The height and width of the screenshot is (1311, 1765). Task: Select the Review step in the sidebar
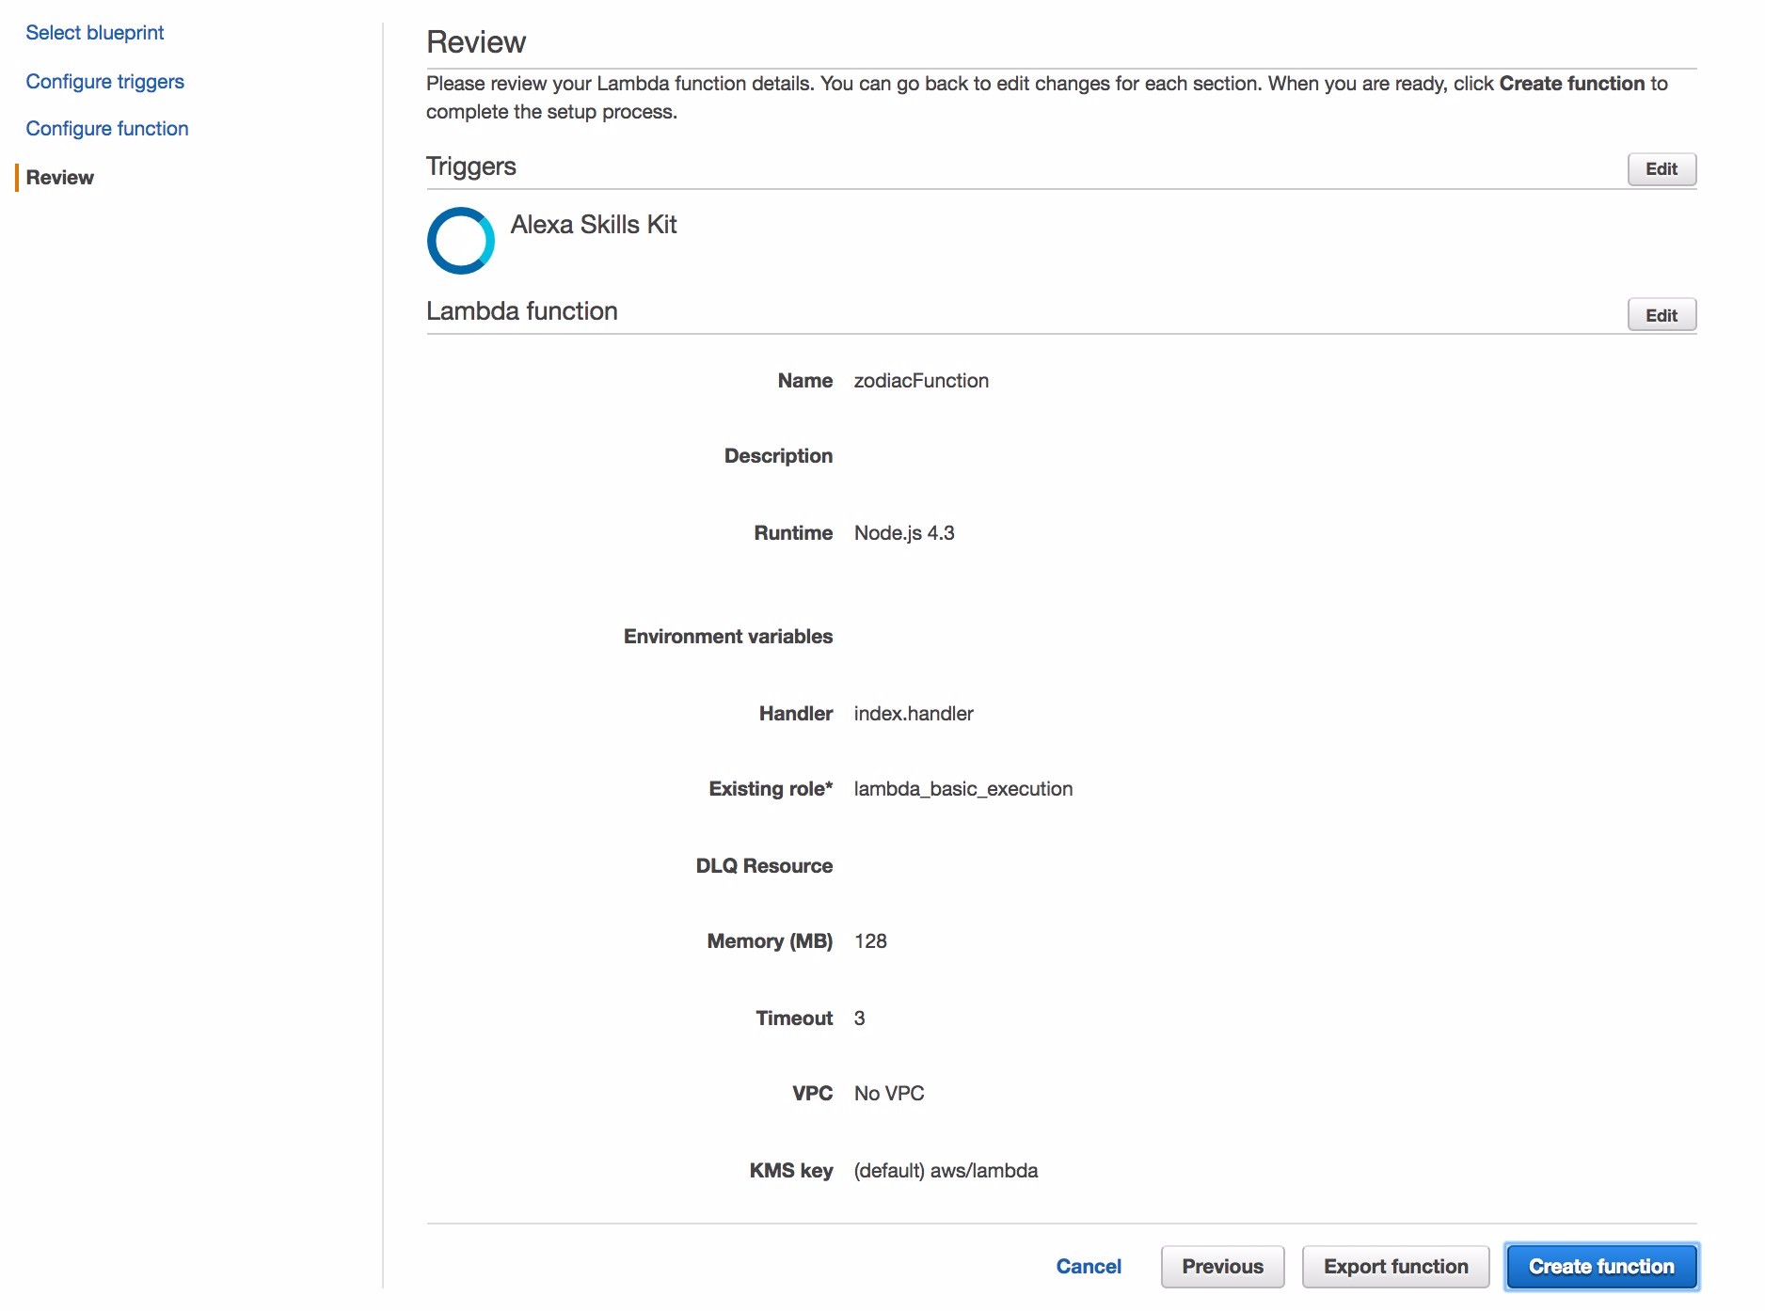tap(60, 178)
